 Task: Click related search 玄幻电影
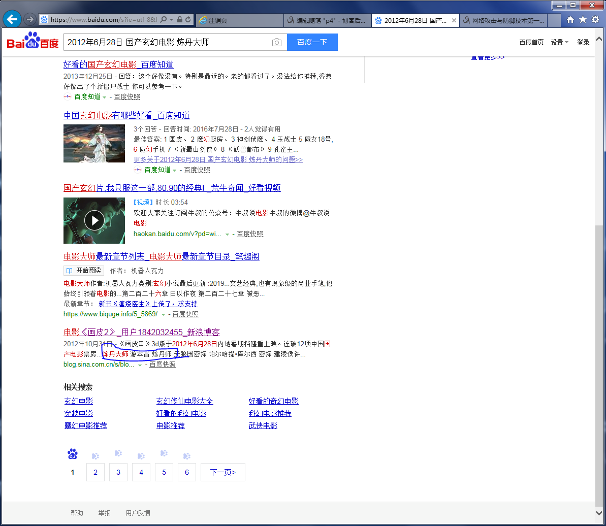(78, 401)
